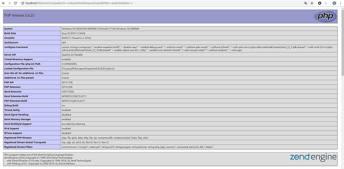
Task: Click the PHP Version 5.6.25 heading
Action: point(19,15)
